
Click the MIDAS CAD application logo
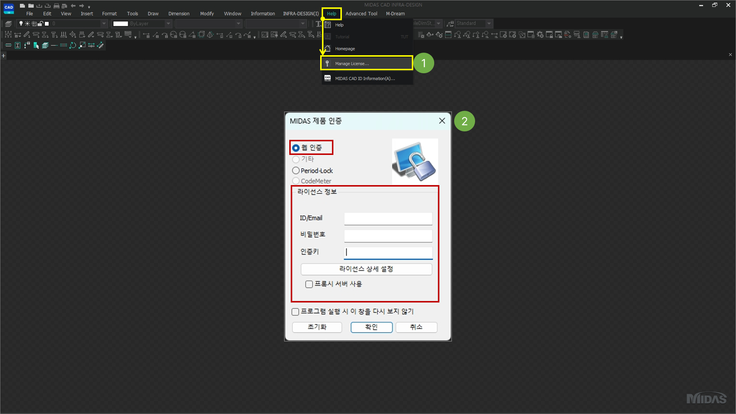point(9,8)
